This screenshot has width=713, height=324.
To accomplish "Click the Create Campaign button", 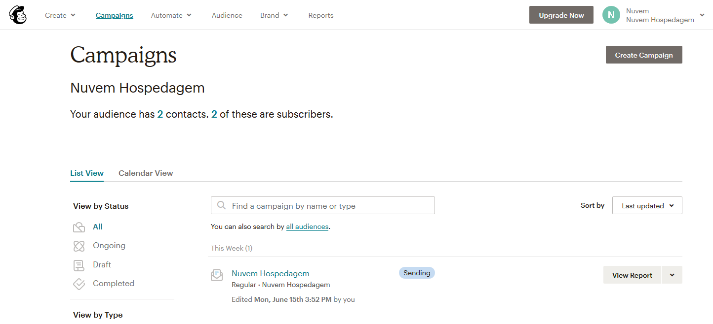I will 644,55.
